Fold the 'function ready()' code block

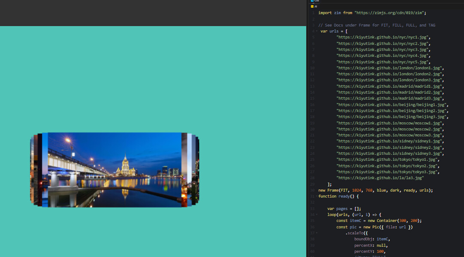click(317, 196)
